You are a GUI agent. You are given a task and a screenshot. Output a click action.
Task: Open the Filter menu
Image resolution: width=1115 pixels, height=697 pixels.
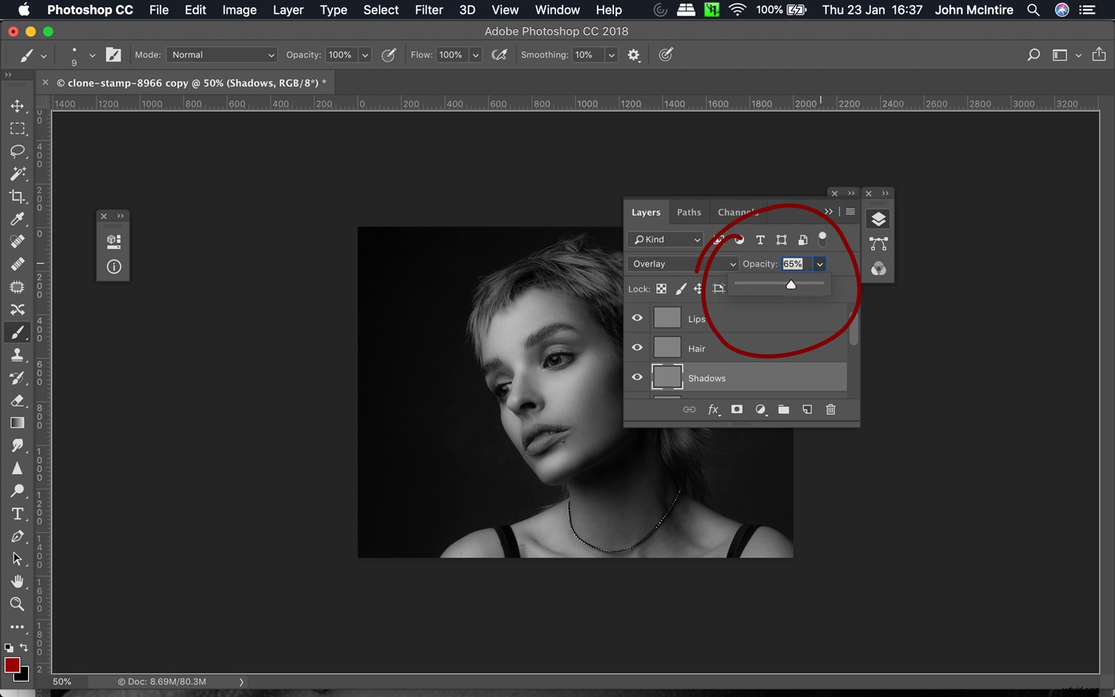click(429, 10)
